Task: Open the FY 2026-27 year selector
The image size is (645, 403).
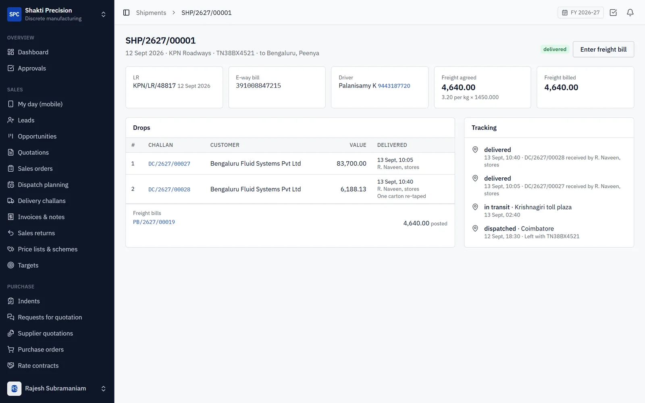Action: click(x=580, y=12)
